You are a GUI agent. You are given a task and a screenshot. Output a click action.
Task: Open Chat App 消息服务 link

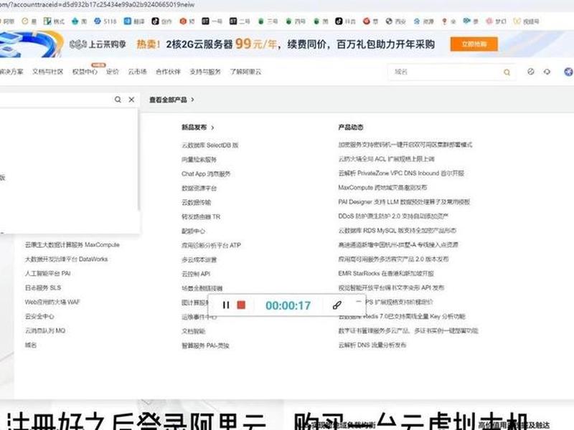pyautogui.click(x=206, y=173)
